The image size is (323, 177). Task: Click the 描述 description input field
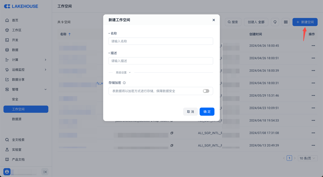pyautogui.click(x=160, y=61)
